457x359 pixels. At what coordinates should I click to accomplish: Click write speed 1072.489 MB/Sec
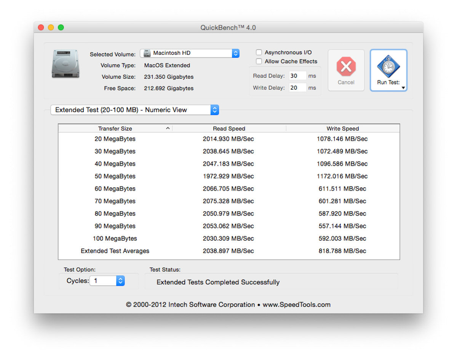(x=342, y=151)
